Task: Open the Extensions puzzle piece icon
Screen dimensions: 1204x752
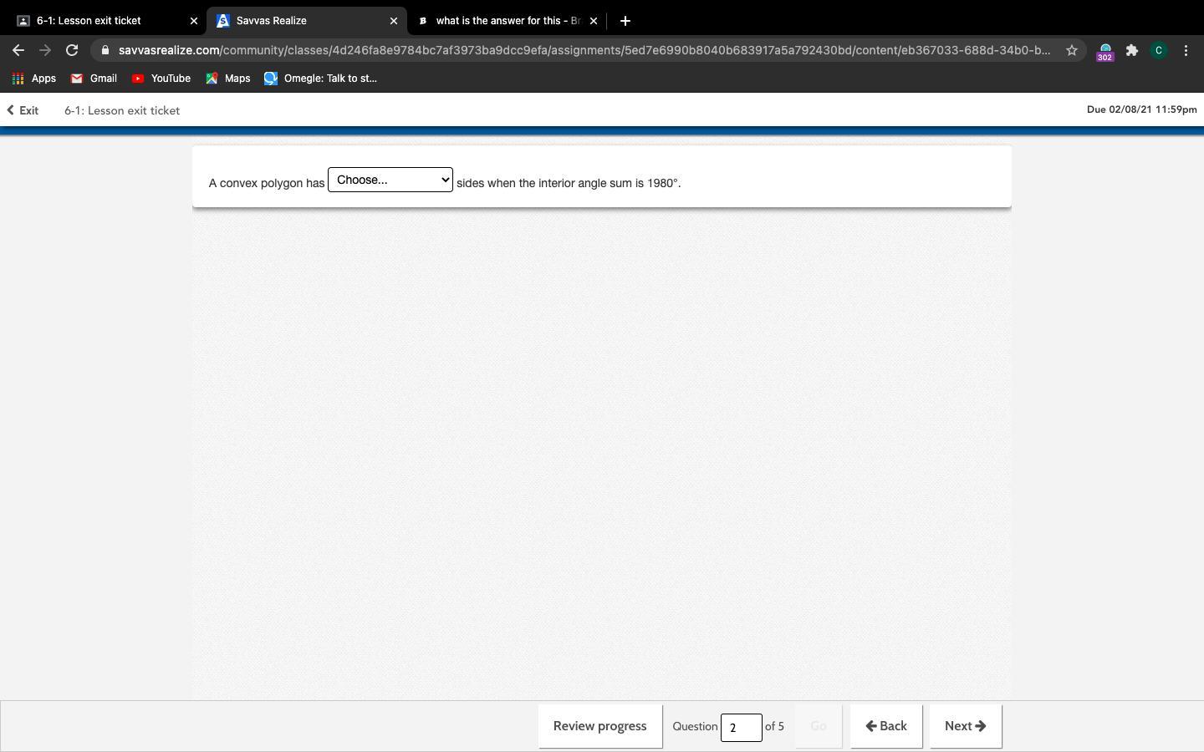Action: click(1131, 50)
